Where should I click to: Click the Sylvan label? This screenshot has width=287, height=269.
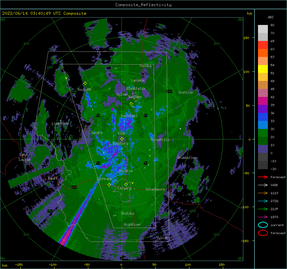click(x=122, y=94)
